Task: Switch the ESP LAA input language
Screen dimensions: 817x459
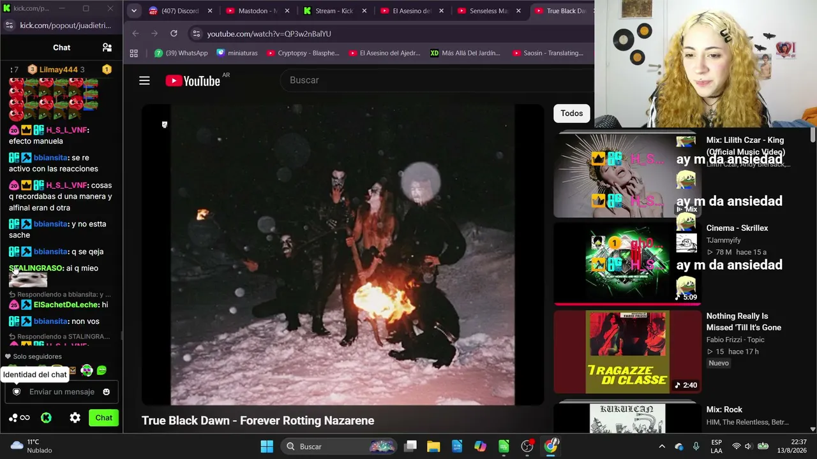Action: coord(716,446)
